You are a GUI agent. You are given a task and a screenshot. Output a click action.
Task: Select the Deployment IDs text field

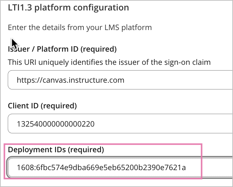(x=120, y=167)
